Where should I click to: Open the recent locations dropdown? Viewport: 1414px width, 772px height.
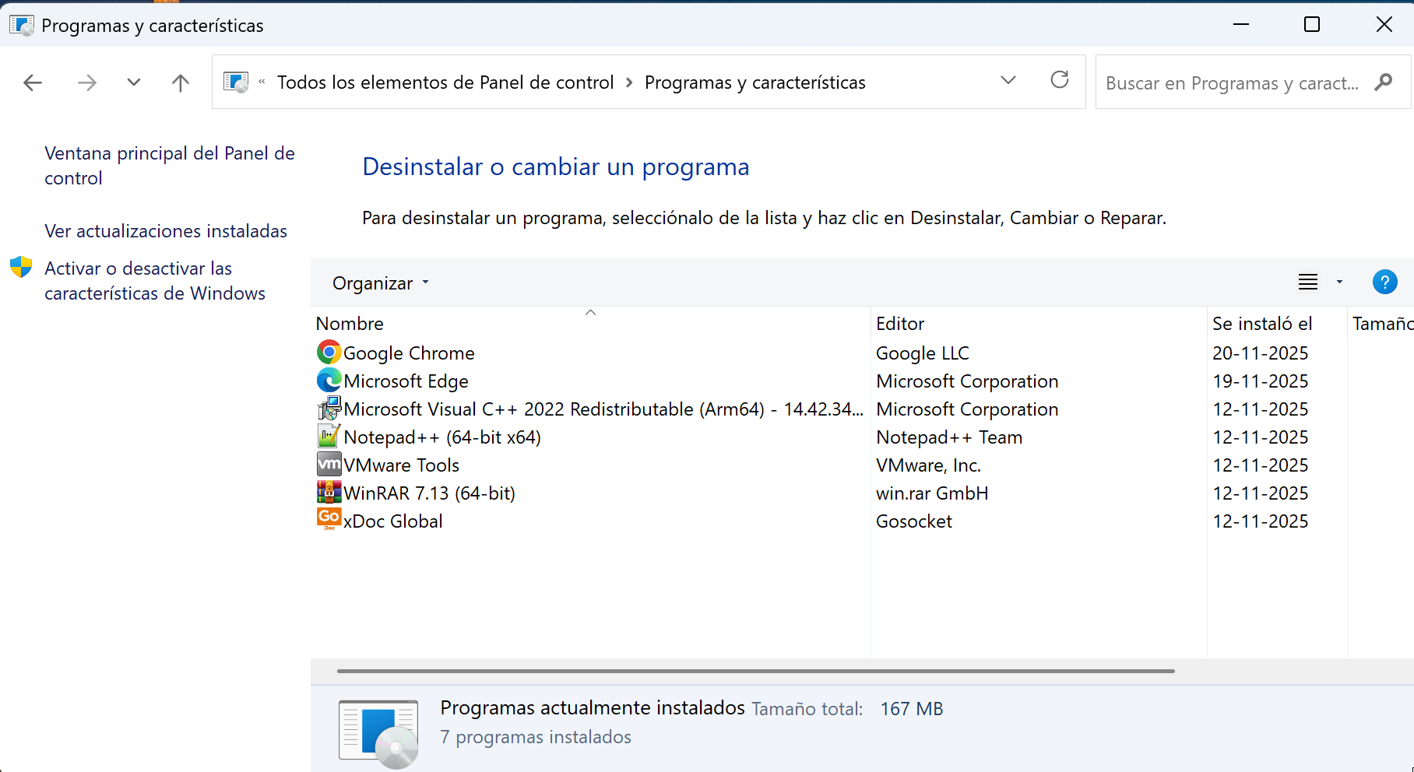click(134, 82)
